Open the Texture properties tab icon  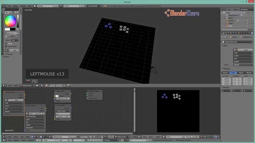(x=252, y=33)
